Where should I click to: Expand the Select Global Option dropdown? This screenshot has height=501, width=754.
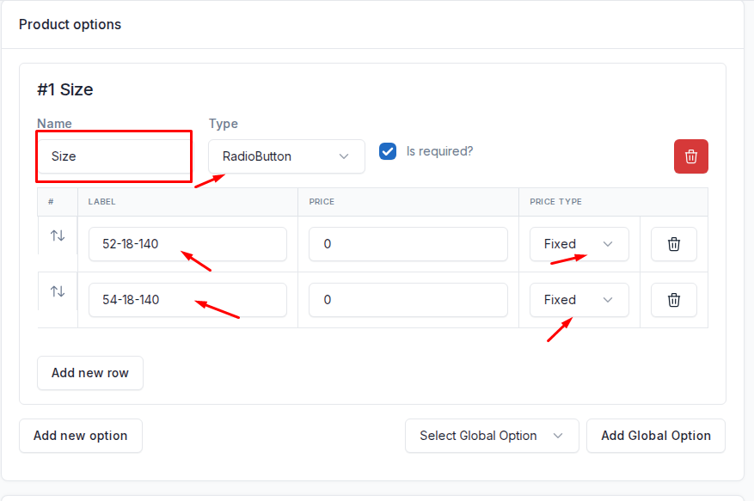[x=492, y=436]
